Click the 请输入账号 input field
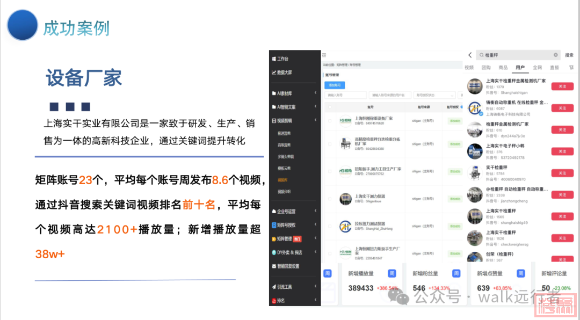Image resolution: width=580 pixels, height=320 pixels. [x=345, y=95]
